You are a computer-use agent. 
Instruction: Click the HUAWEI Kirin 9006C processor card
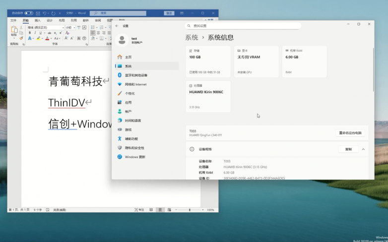[208, 97]
